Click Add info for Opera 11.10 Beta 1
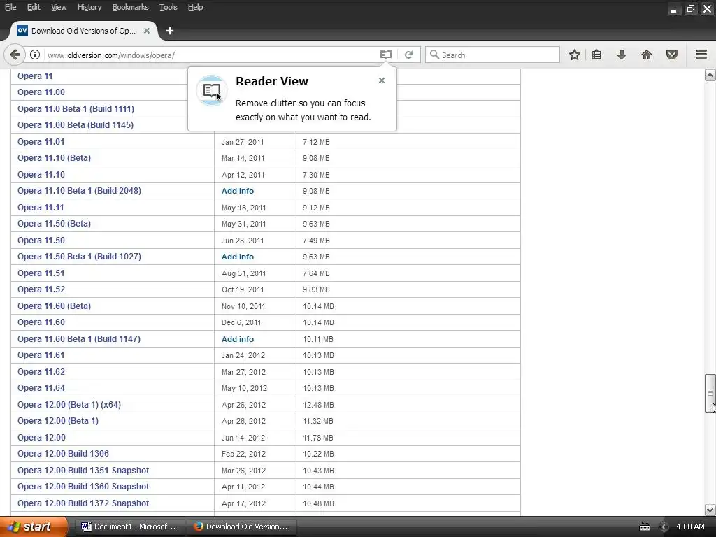Screen dimensions: 716x537 click(238, 191)
